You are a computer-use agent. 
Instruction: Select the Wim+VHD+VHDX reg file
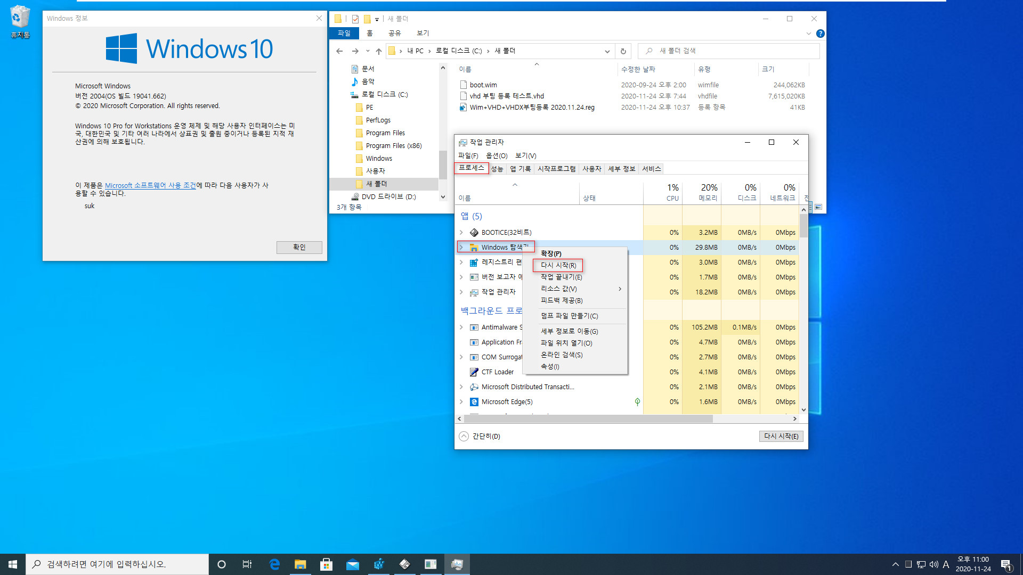point(532,108)
